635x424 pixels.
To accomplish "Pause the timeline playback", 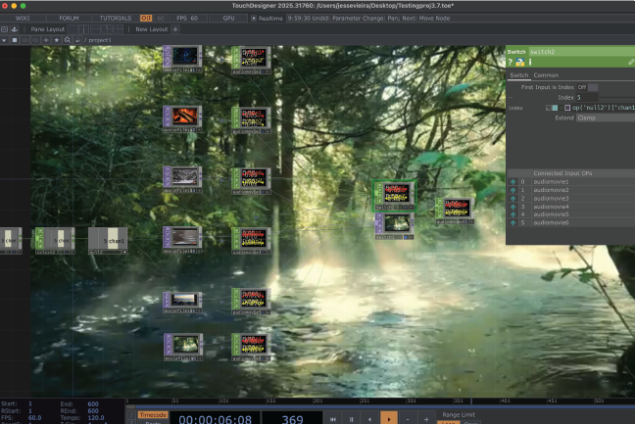I will tap(351, 419).
